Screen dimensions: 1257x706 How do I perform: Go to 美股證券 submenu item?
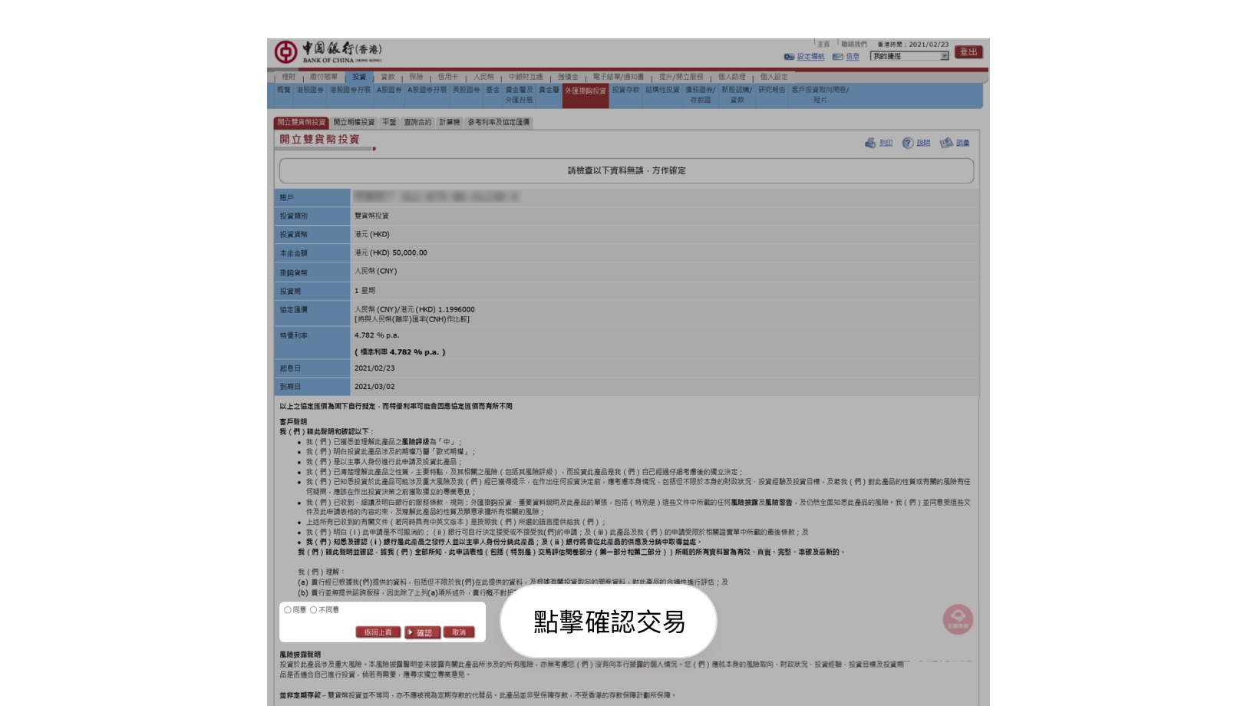[x=466, y=90]
